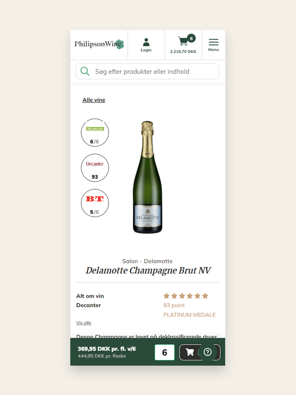Expand all ratings via Vis alle
The image size is (296, 395).
pyautogui.click(x=84, y=323)
